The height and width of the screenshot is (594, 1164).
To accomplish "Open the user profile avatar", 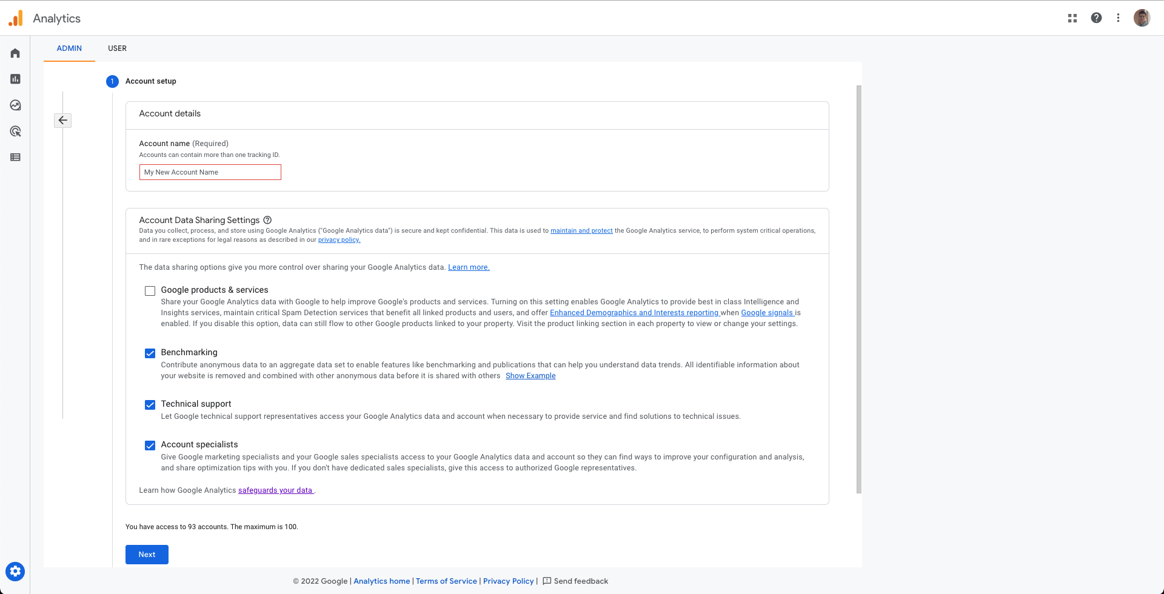I will coord(1142,18).
